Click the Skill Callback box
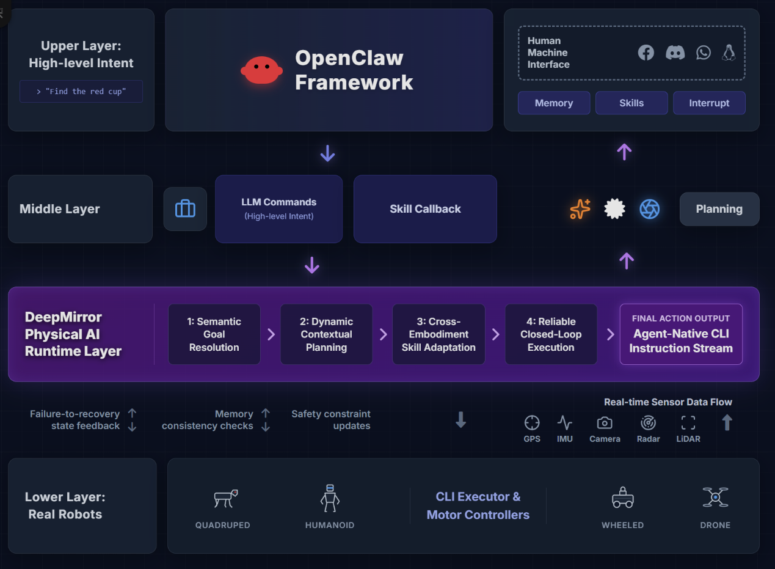The height and width of the screenshot is (569, 775). 425,209
